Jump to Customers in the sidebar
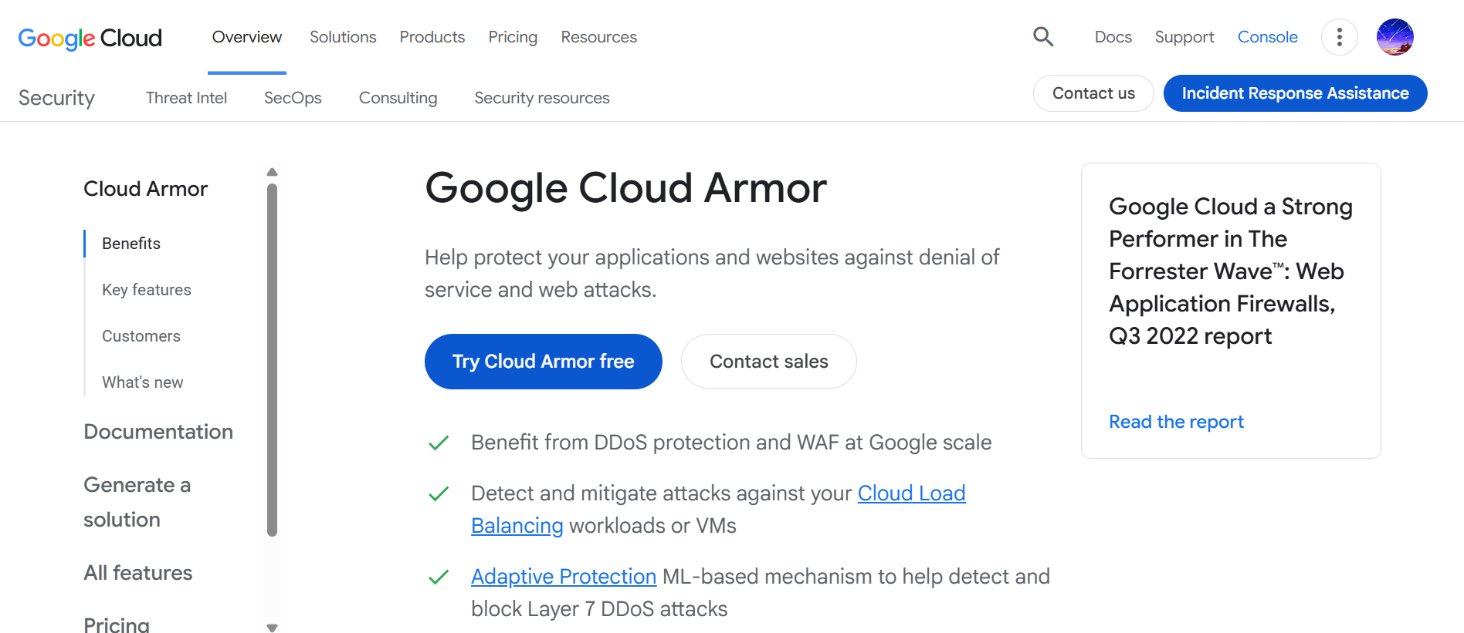The height and width of the screenshot is (633, 1464). coord(141,336)
